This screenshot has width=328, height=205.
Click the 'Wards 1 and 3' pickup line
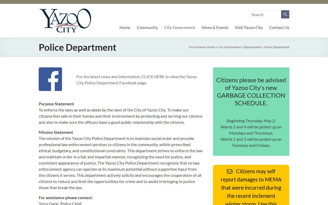pos(251,142)
